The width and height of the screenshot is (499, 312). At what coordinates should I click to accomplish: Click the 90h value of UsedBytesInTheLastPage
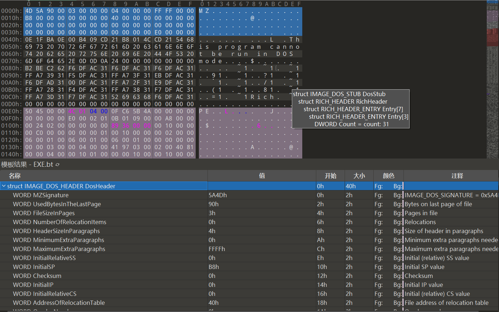click(214, 204)
